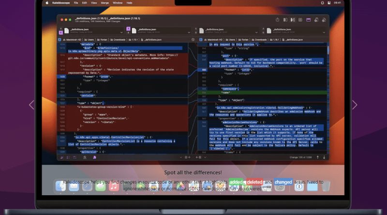
Task: Open the dropdown of the fourth _definitions.json tab
Action: [x=324, y=32]
